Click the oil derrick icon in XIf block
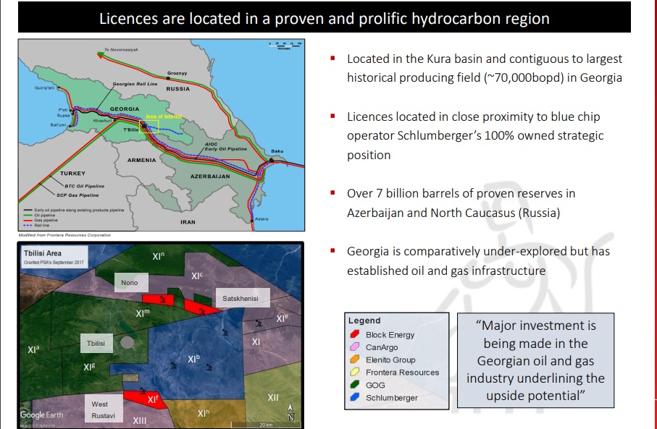The height and width of the screenshot is (429, 657). [x=143, y=391]
